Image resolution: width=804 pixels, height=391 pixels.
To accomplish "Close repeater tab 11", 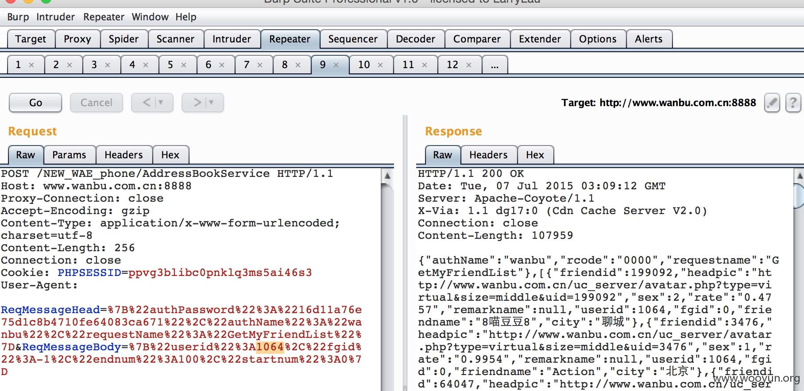I will [425, 65].
